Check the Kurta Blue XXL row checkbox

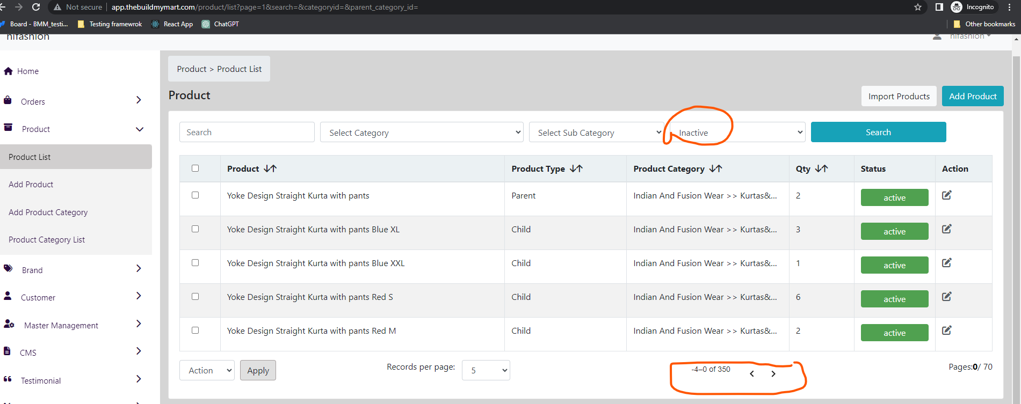coord(195,262)
